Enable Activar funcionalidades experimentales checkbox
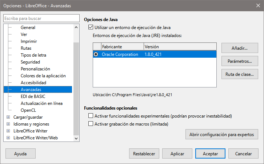This screenshot has height=164, width=264. tap(91, 116)
